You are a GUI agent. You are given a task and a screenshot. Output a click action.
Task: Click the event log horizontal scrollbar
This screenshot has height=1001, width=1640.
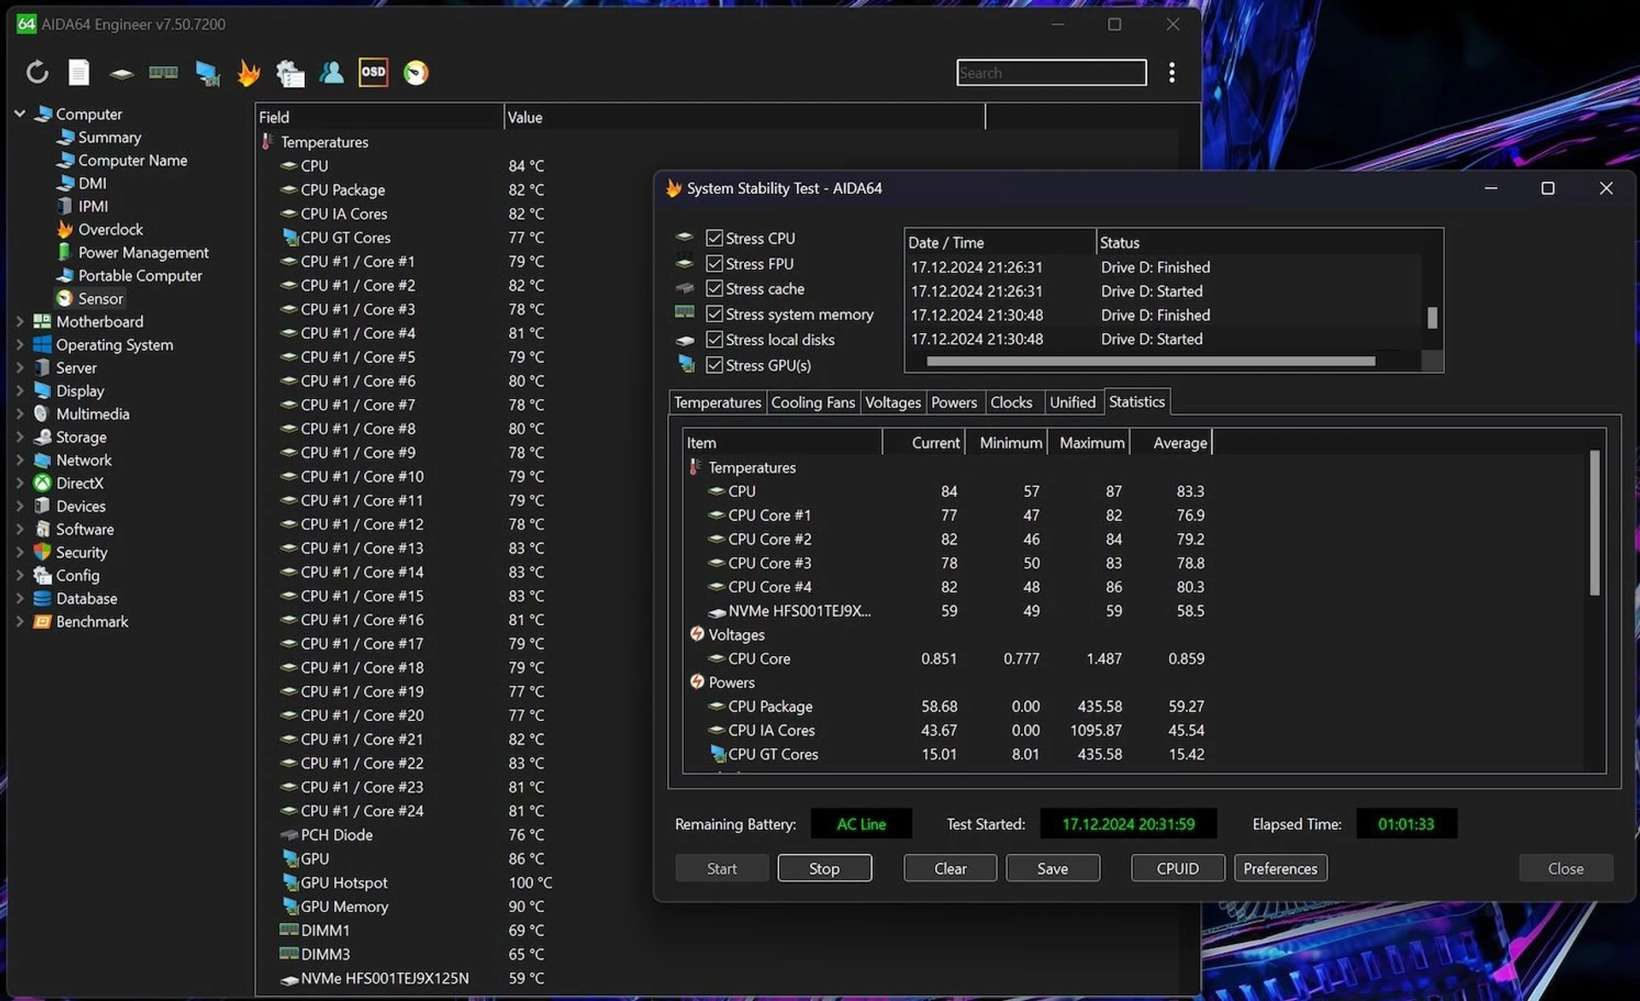[1151, 361]
